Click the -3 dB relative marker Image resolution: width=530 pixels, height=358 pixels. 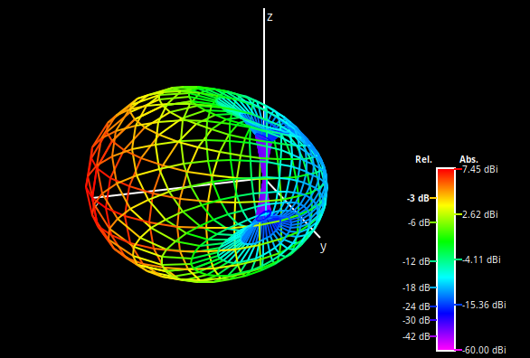tap(418, 198)
